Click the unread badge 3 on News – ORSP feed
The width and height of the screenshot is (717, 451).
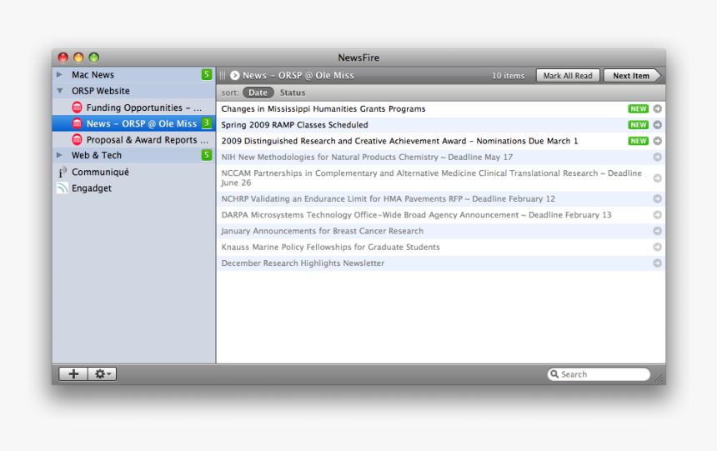coord(207,123)
